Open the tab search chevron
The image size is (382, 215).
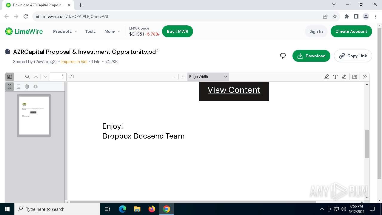click(x=334, y=4)
